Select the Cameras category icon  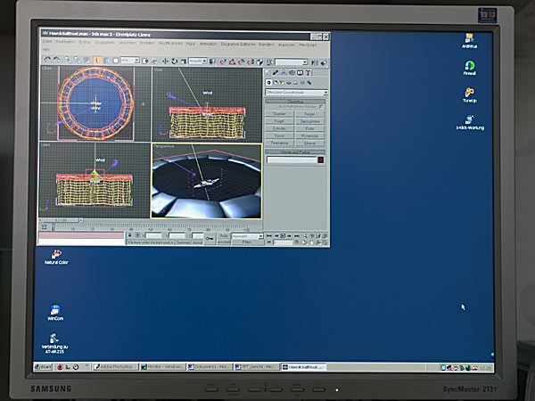(x=289, y=83)
